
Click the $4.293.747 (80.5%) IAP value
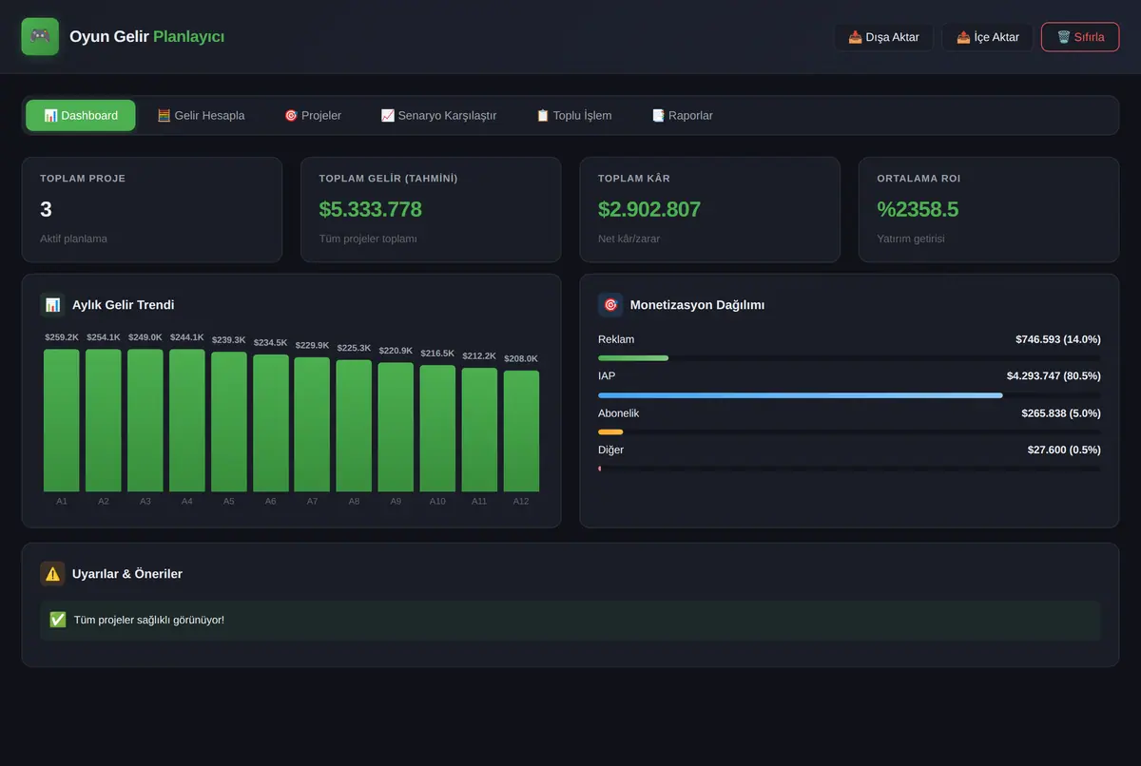pos(1054,375)
